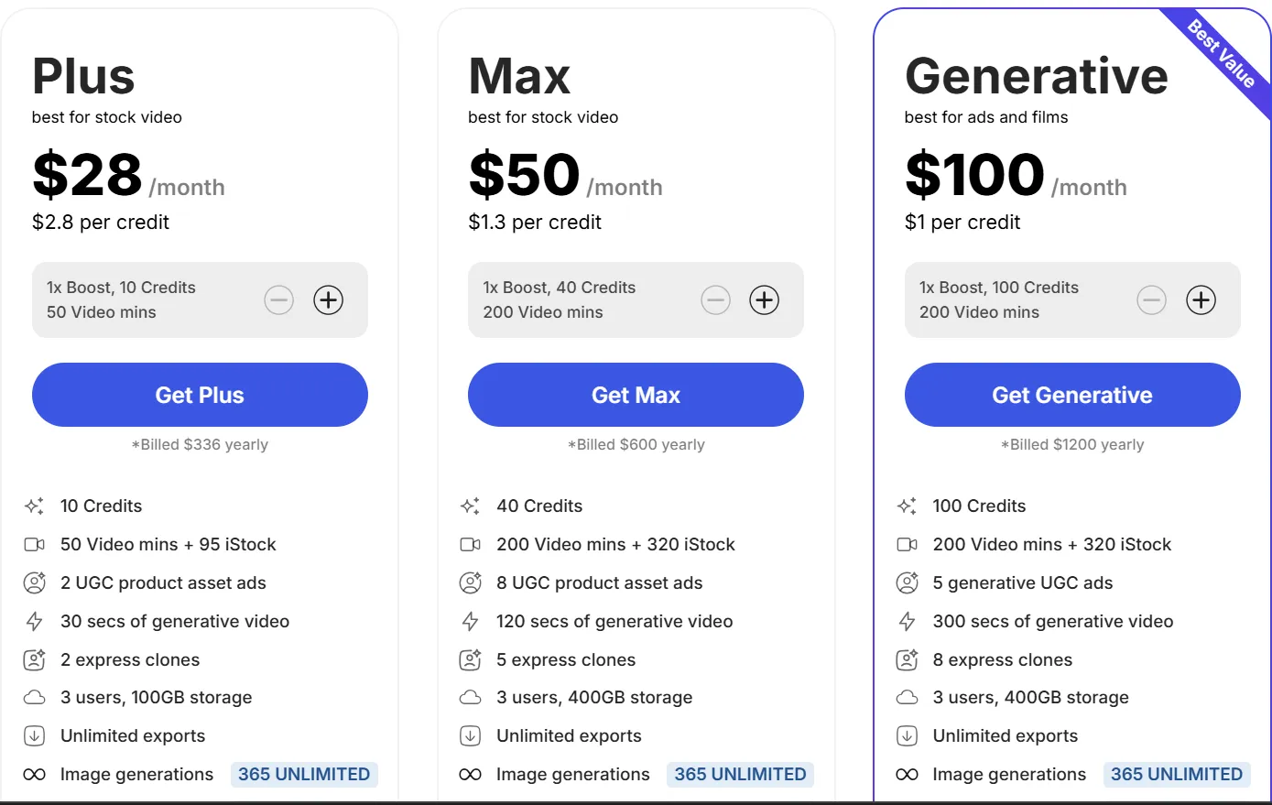The height and width of the screenshot is (805, 1272).
Task: Click the 365 UNLIMITED badge in the Generative plan
Action: [1177, 775]
